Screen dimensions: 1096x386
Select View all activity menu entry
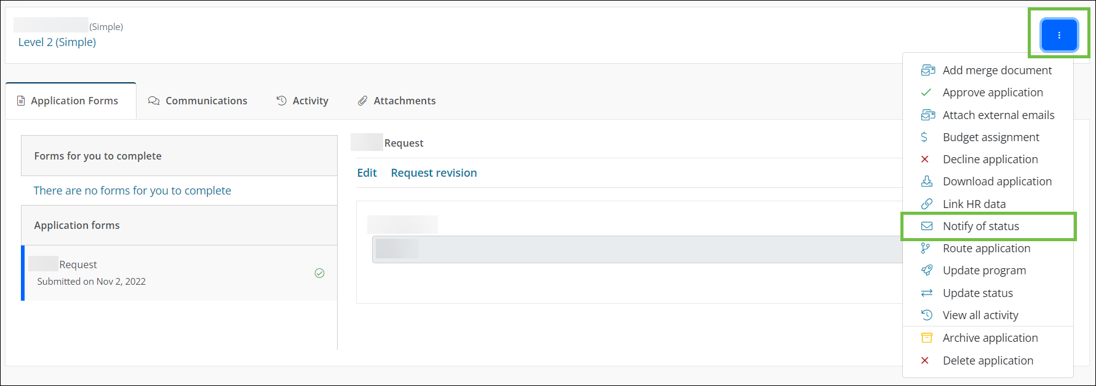[980, 315]
